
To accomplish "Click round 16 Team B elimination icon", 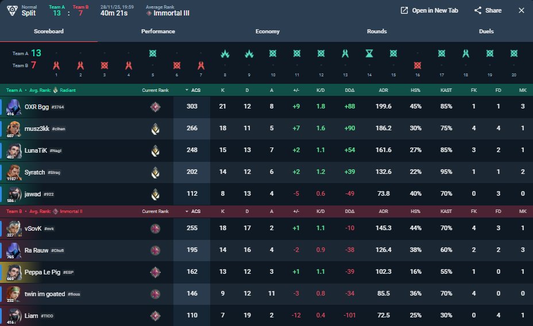I will coord(418,65).
